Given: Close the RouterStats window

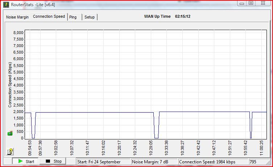Looking at the screenshot, I should click(263, 3).
